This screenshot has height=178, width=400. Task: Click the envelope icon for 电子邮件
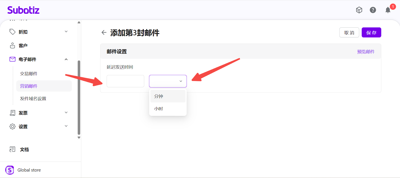12,59
